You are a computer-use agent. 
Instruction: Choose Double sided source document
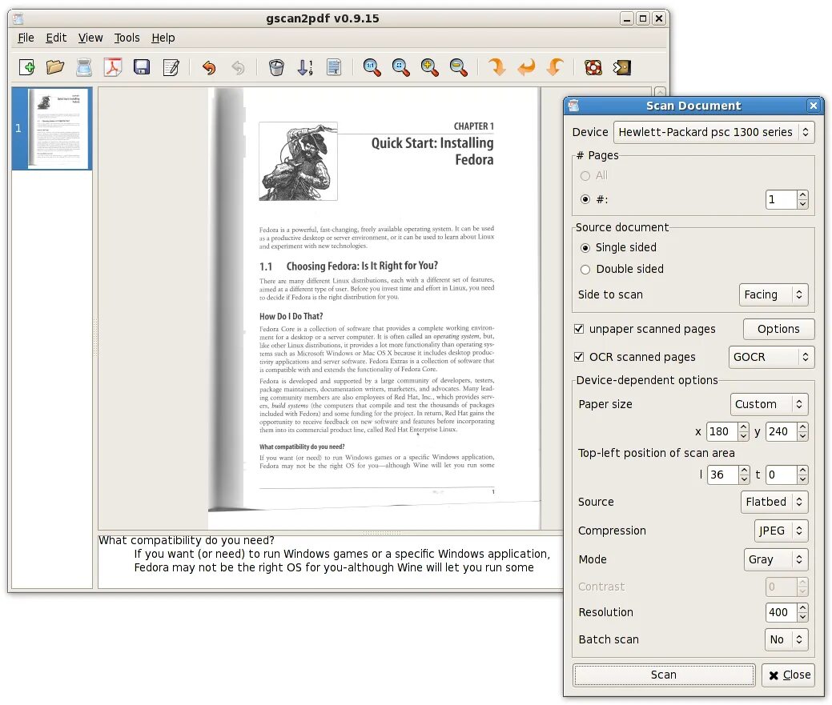tap(585, 270)
